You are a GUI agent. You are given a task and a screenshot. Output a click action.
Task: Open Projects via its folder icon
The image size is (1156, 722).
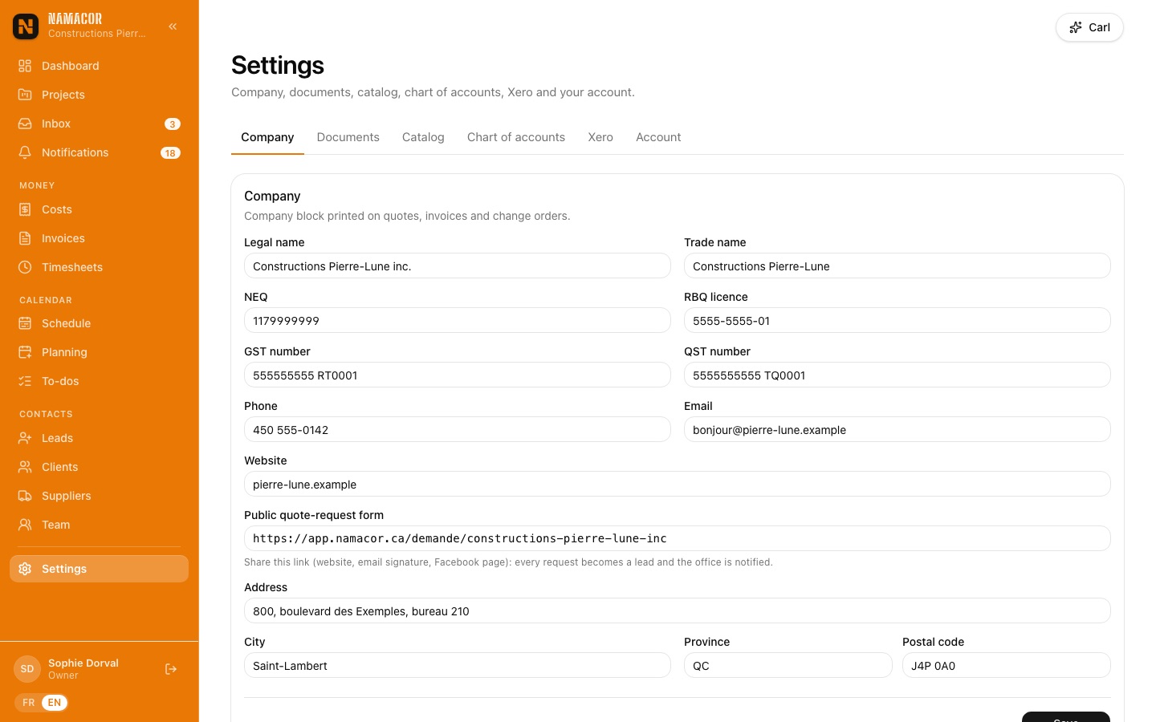point(25,95)
